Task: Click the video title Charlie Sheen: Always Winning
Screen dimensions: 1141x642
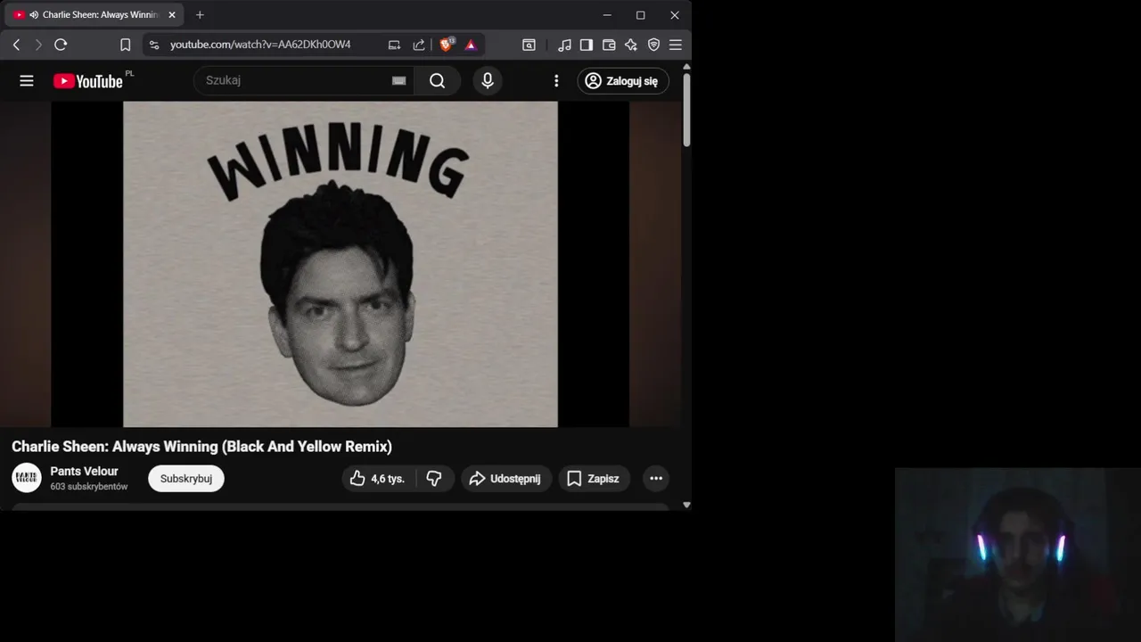Action: pyautogui.click(x=201, y=447)
